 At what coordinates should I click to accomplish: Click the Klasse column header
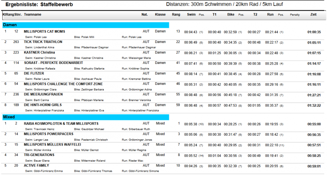click(x=160, y=15)
